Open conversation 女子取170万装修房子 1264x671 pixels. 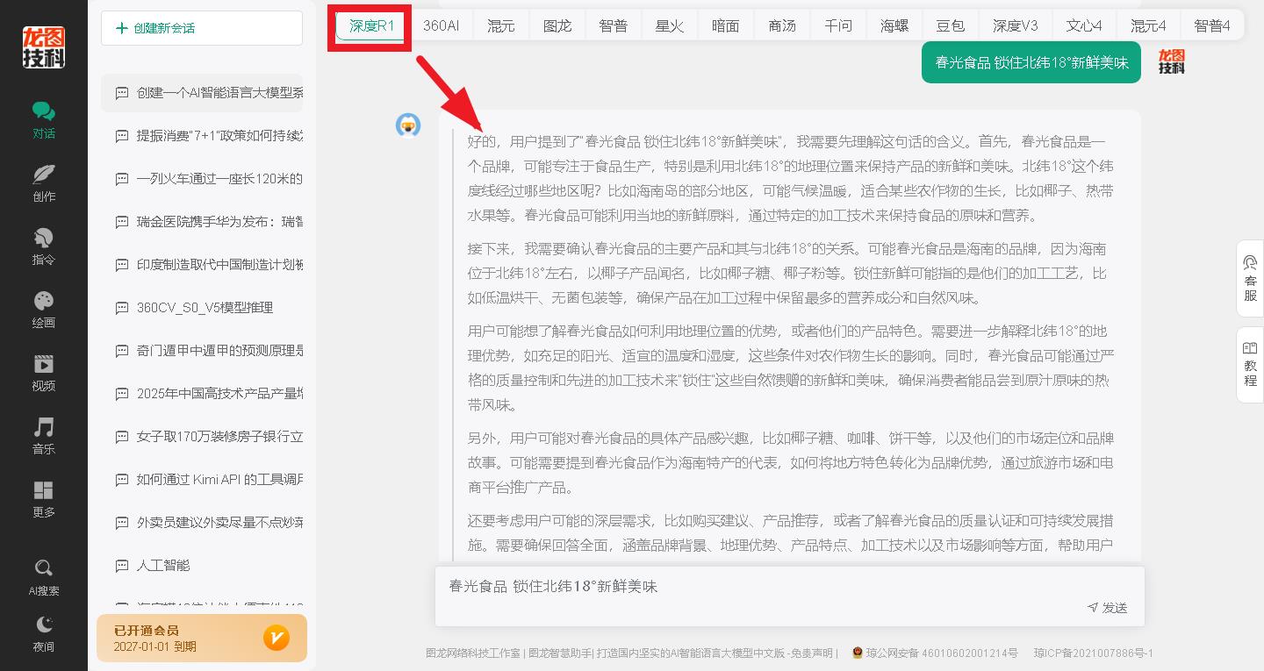(x=202, y=437)
